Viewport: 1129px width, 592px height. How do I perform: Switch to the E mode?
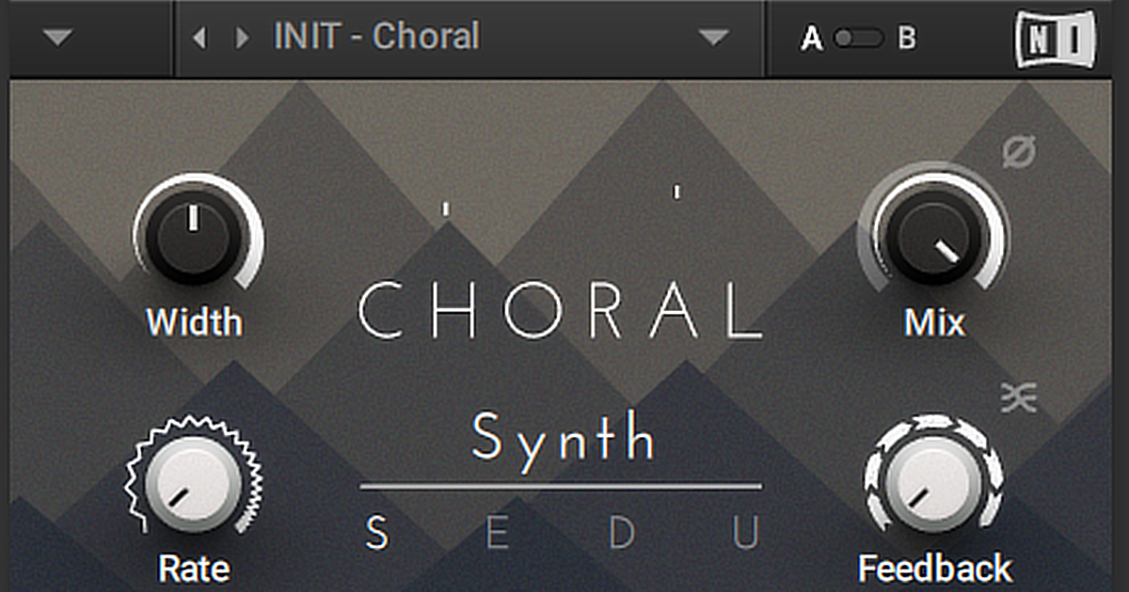[498, 534]
